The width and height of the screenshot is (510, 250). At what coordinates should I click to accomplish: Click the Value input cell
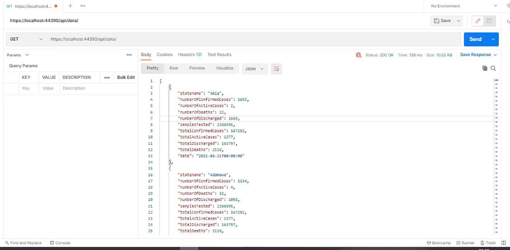(x=49, y=88)
